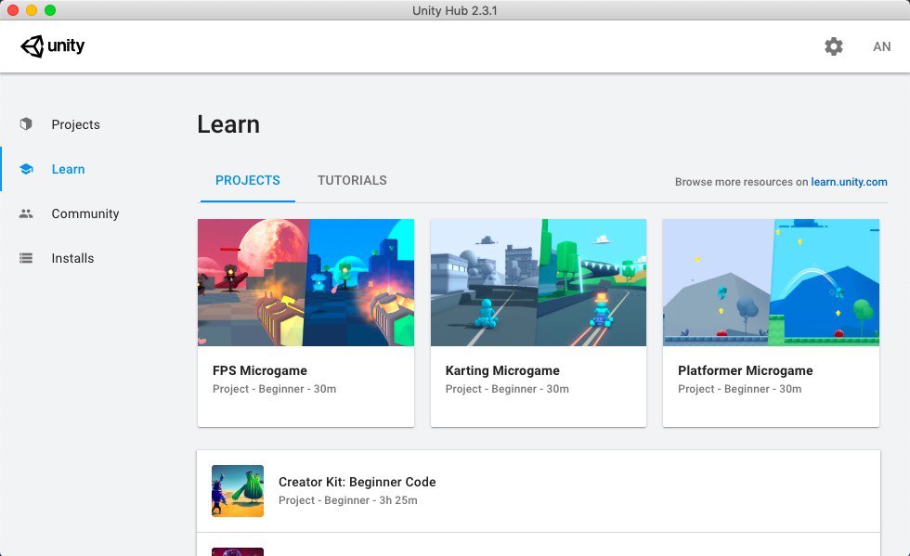Image resolution: width=910 pixels, height=556 pixels.
Task: Open Creator Kit: Beginner Code project title
Action: point(357,482)
